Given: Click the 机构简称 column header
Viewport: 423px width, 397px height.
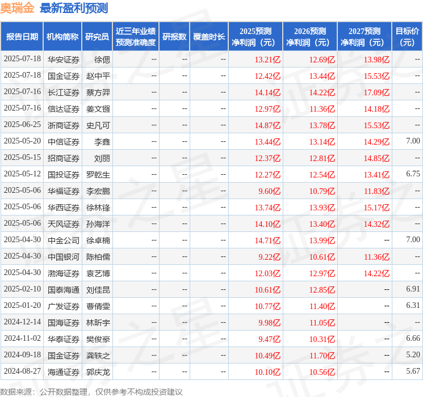Looking at the screenshot, I should click(x=62, y=36).
